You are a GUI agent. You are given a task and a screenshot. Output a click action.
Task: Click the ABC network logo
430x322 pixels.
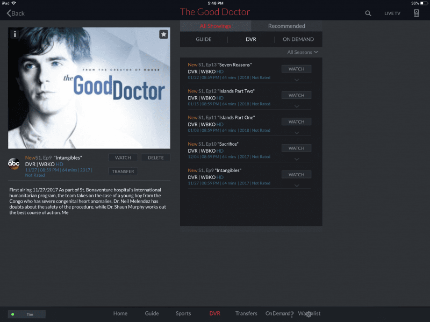14,164
